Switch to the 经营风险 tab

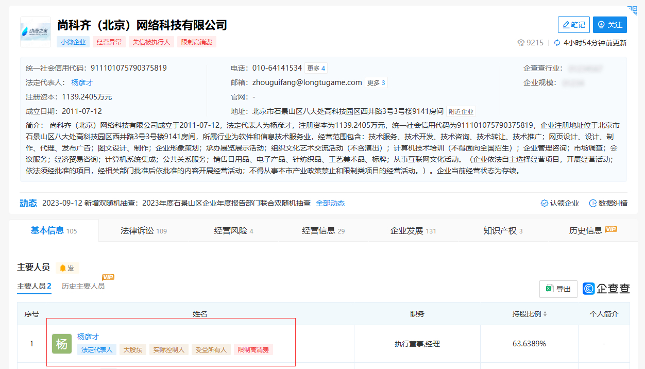[233, 231]
